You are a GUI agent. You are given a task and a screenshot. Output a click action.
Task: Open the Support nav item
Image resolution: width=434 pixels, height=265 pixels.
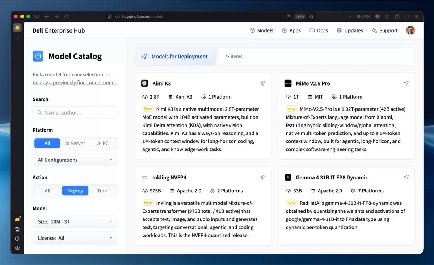385,30
